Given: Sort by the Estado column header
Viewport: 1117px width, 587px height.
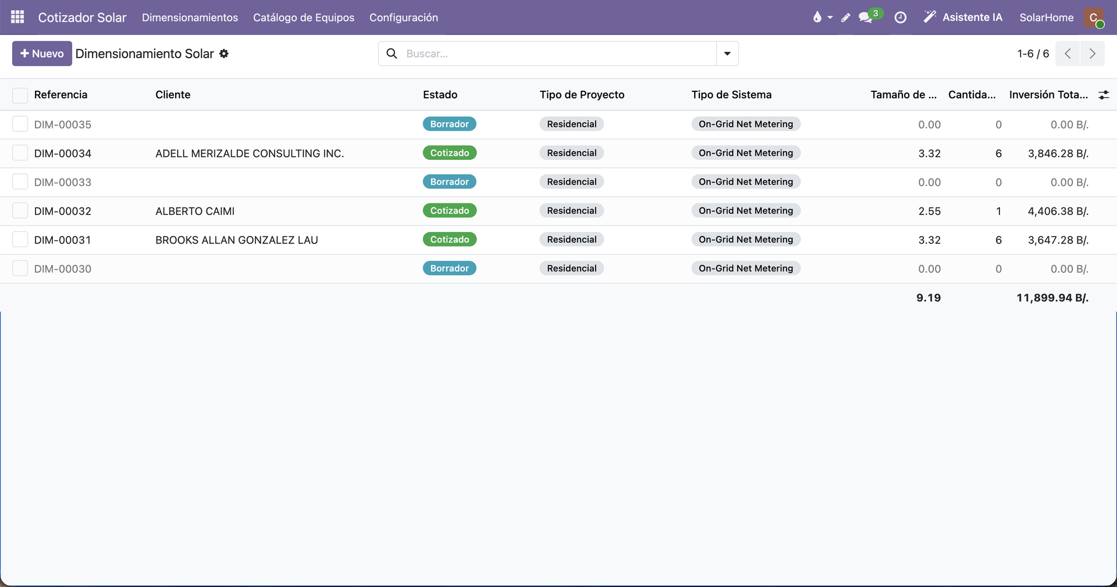Looking at the screenshot, I should point(440,95).
